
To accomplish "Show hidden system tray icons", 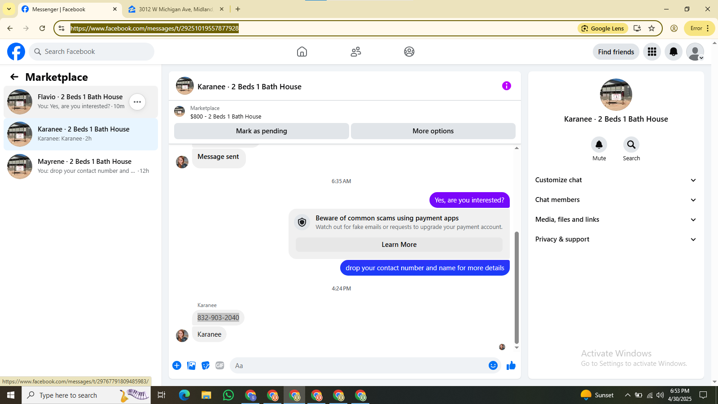I will pyautogui.click(x=627, y=395).
